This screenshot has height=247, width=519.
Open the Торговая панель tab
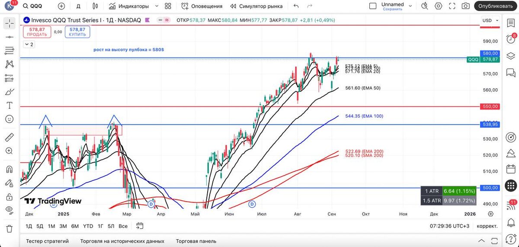pyautogui.click(x=196, y=241)
